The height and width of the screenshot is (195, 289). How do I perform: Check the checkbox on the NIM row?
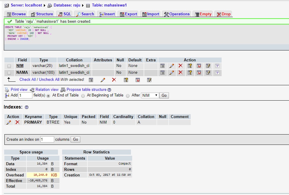pos(9,66)
